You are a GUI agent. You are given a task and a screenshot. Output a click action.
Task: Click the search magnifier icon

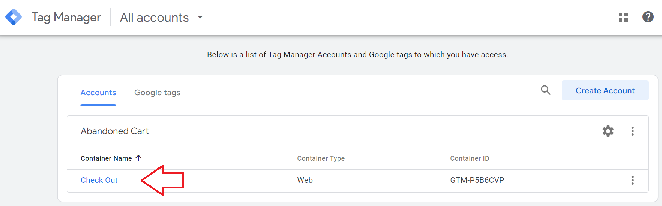(x=546, y=90)
